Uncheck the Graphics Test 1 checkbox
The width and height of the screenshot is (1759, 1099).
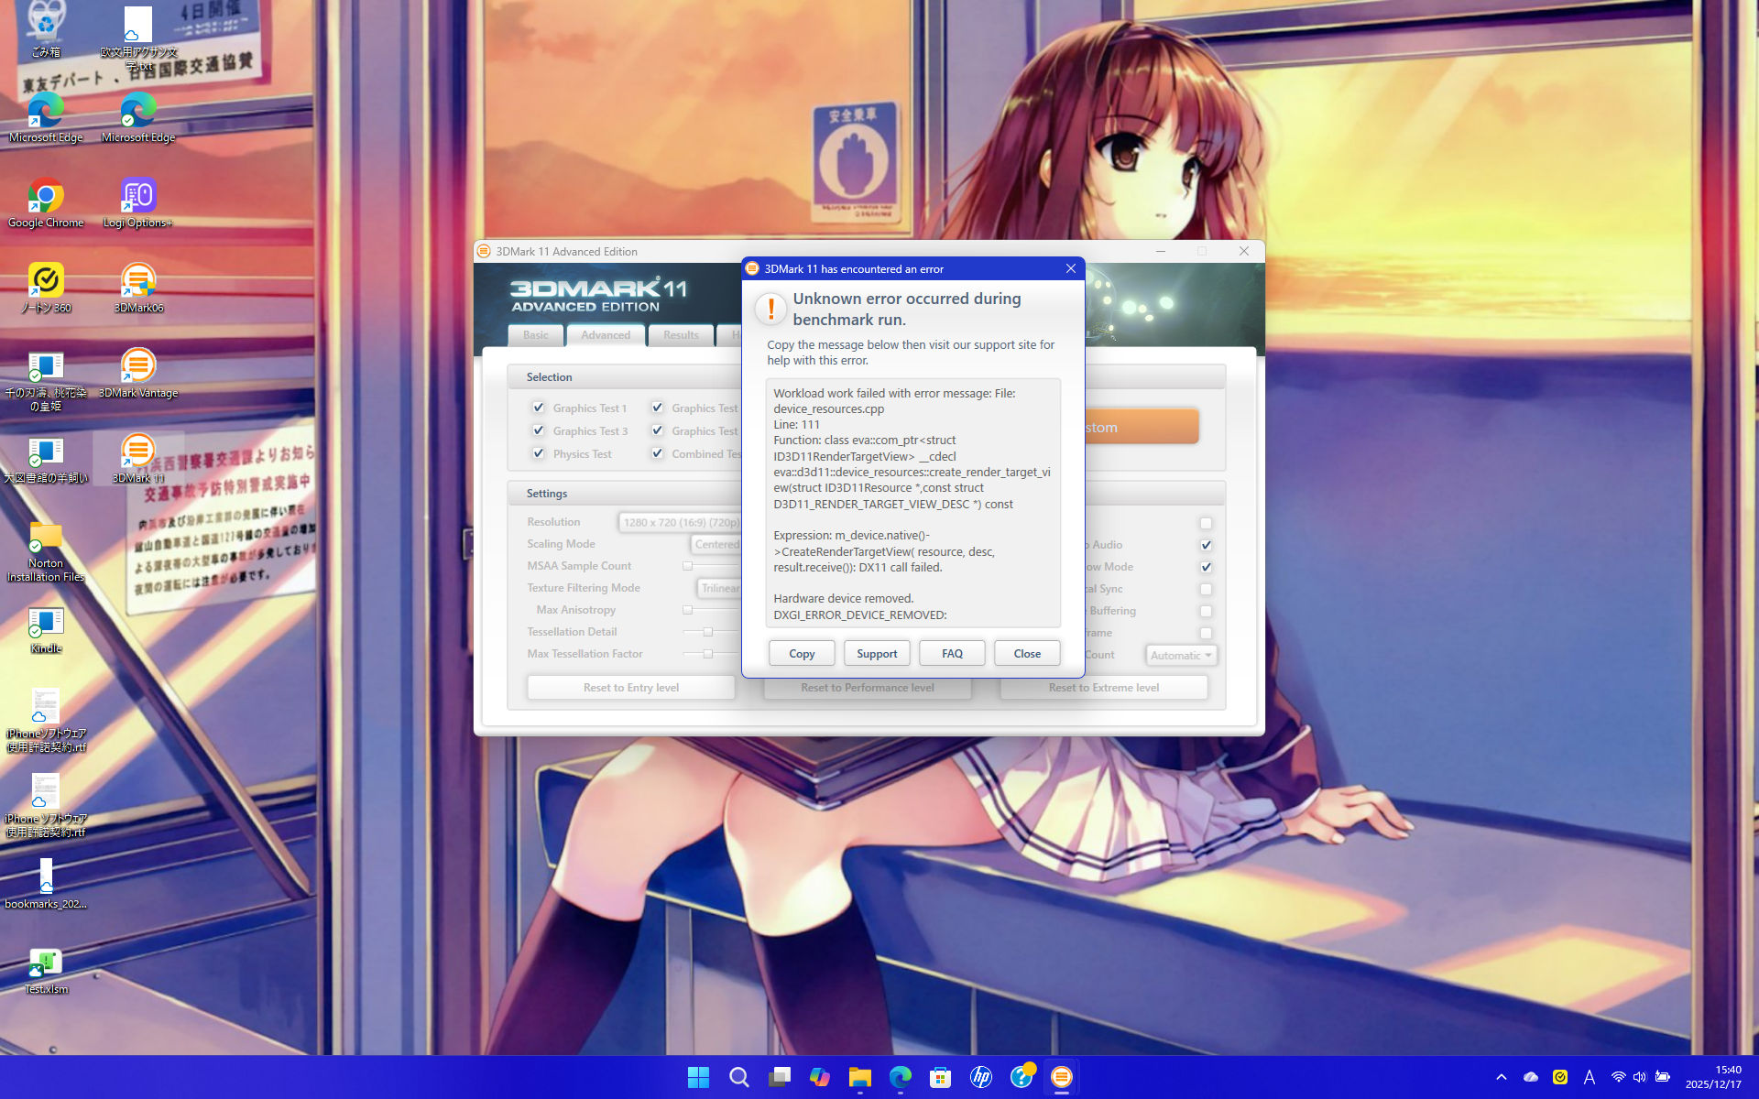[x=539, y=408]
